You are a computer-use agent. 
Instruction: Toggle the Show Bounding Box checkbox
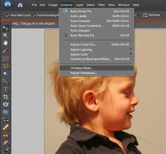pos(34,15)
